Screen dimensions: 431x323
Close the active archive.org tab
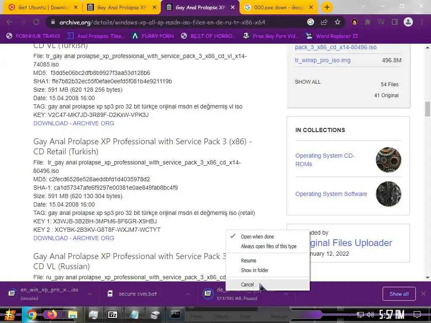233,8
